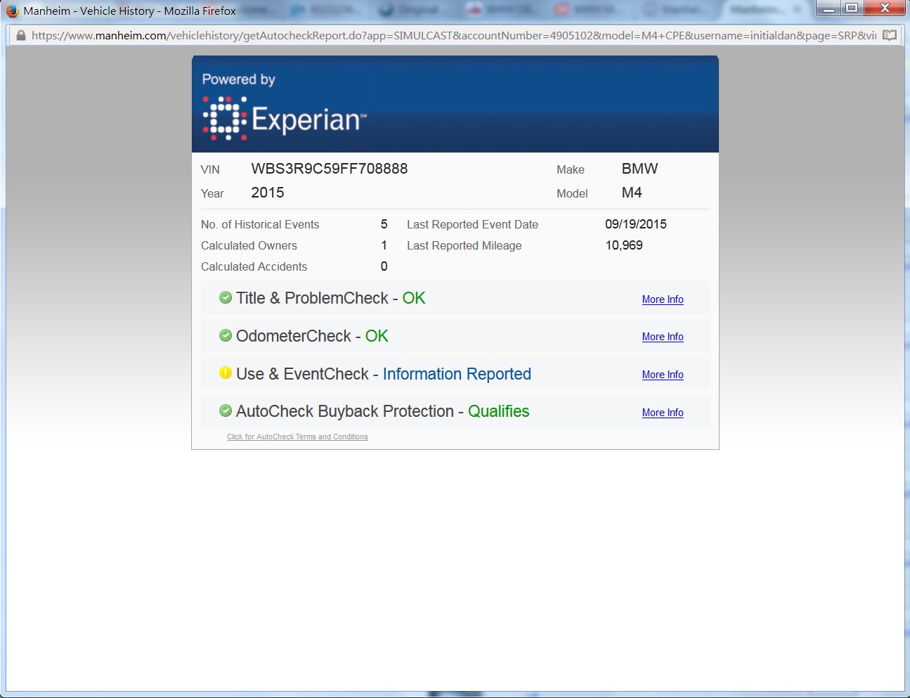This screenshot has height=698, width=910.
Task: Click the Experian logo in the header
Action: tap(285, 119)
